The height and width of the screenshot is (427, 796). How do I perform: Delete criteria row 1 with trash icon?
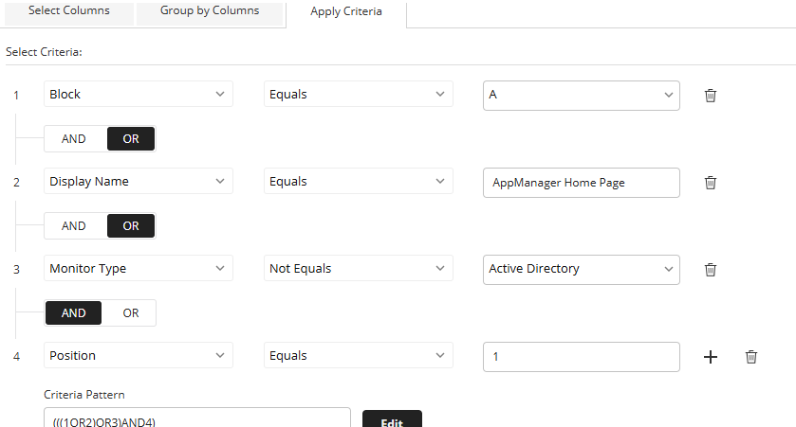tap(710, 95)
